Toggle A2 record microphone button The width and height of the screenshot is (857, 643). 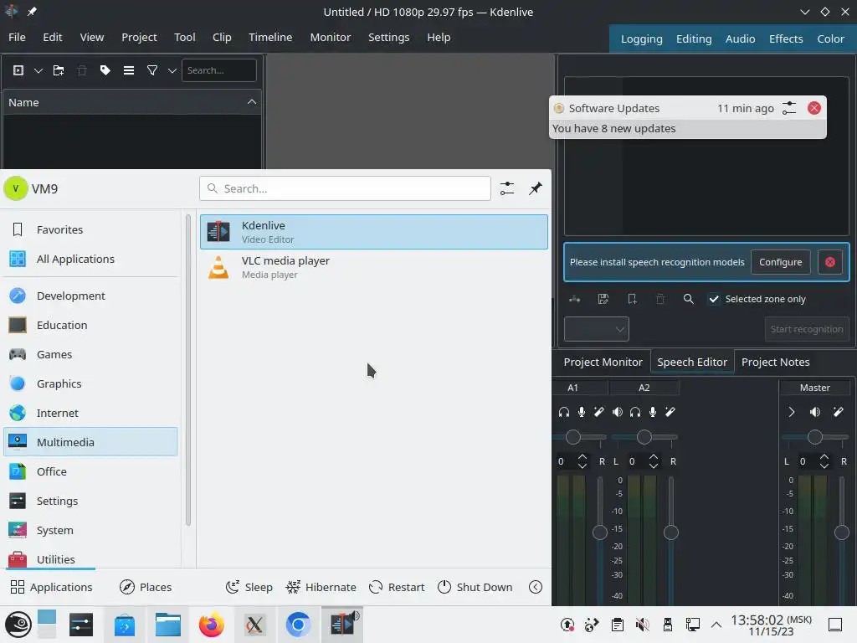(x=653, y=412)
